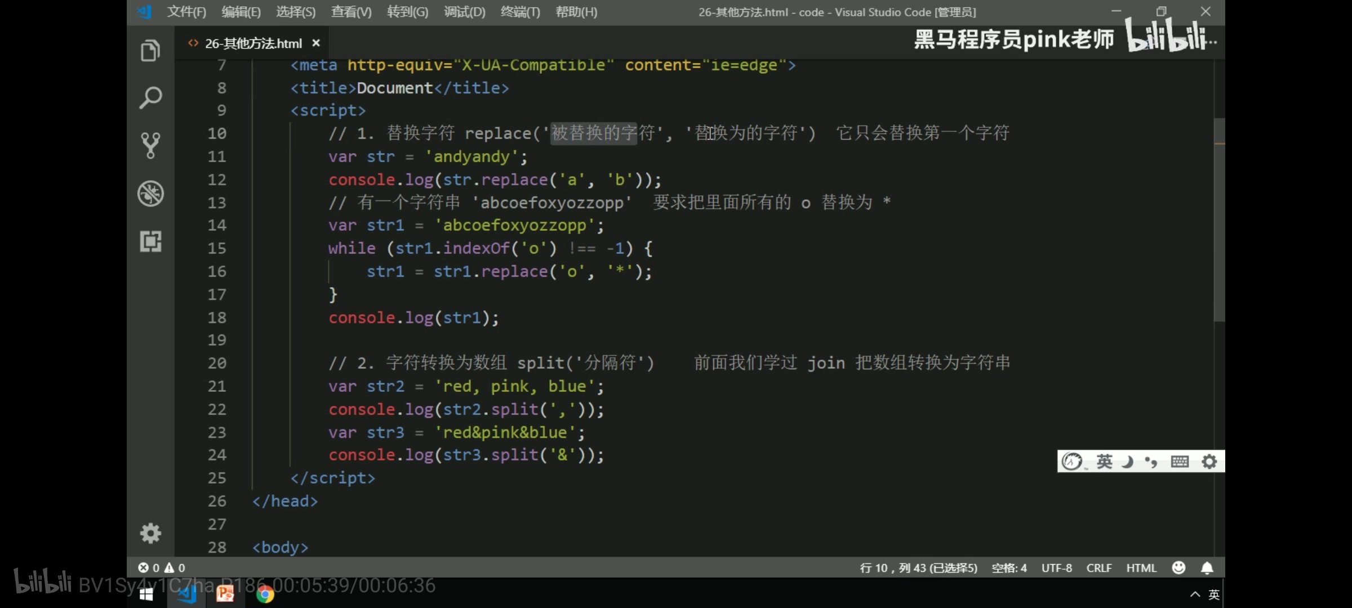
Task: Click the feedback smiley in status bar
Action: pos(1178,568)
